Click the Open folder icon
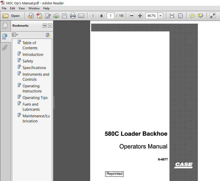This screenshot has height=181, width=220. pyautogui.click(x=6, y=16)
